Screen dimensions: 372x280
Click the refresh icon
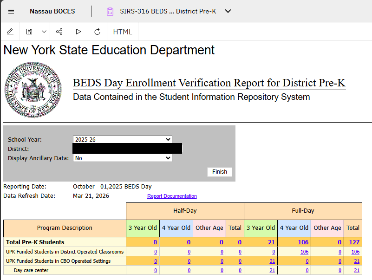click(97, 32)
